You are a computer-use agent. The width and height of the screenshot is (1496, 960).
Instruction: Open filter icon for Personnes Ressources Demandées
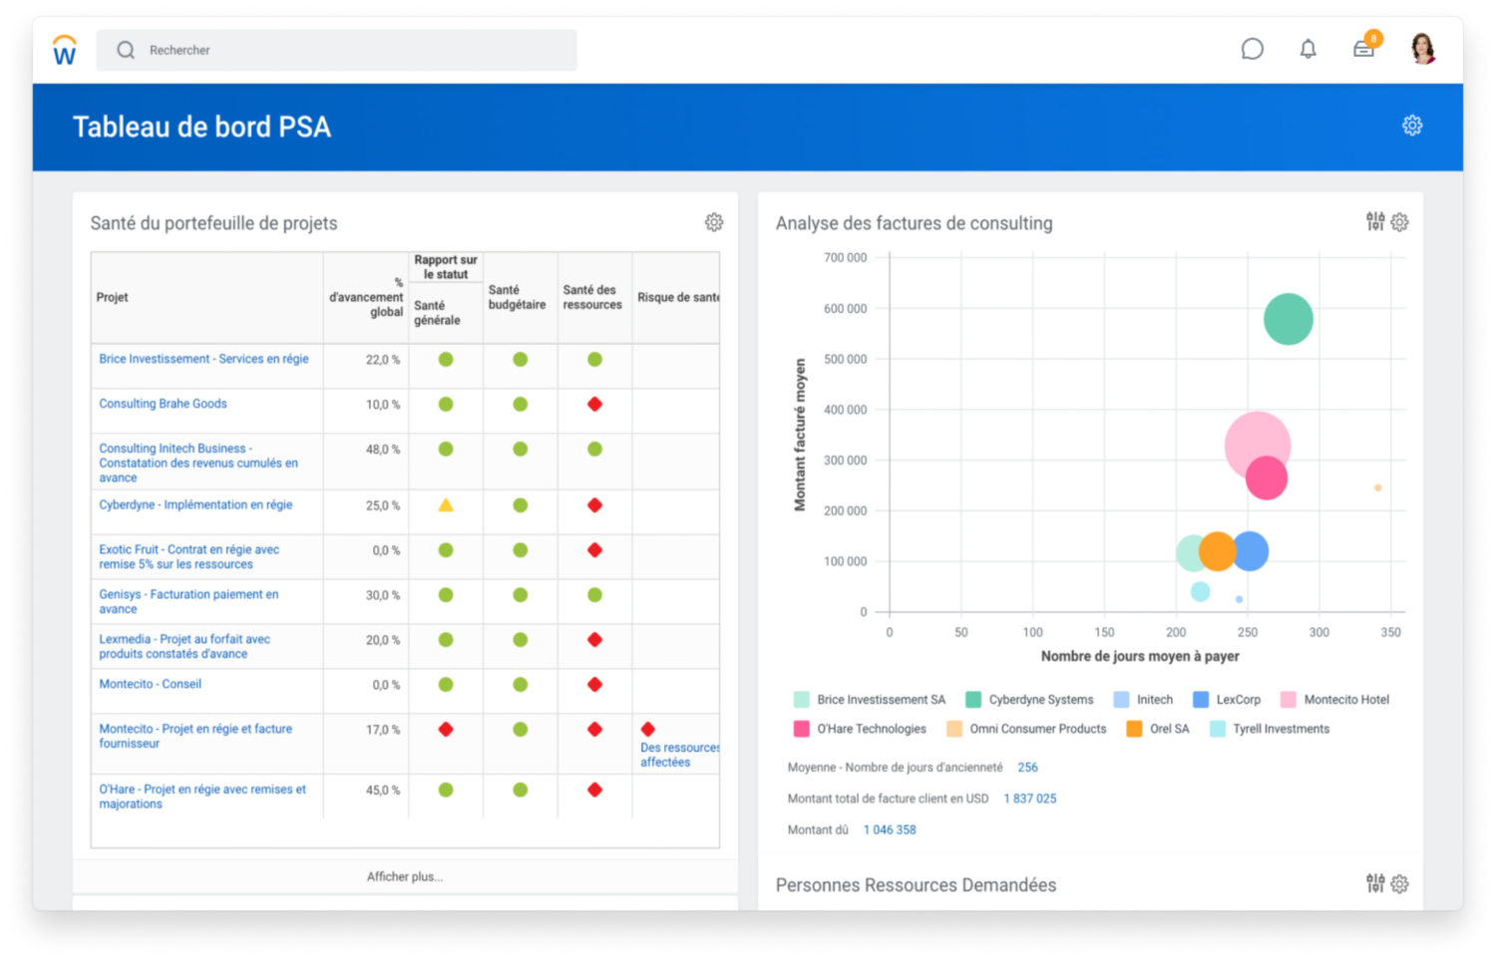pos(1375,883)
